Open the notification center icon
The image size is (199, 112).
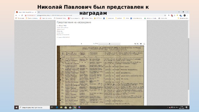187,107
